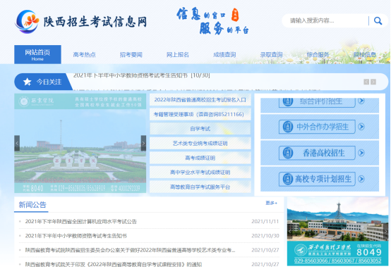Click the site logo emblem

click(27, 22)
